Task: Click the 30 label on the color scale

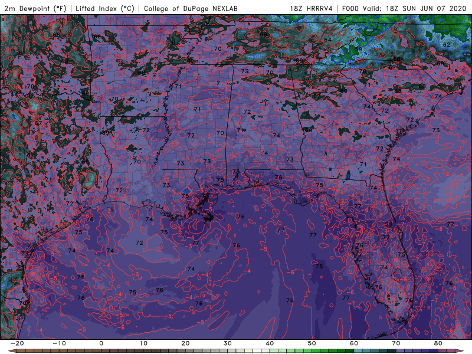Action: [x=228, y=343]
